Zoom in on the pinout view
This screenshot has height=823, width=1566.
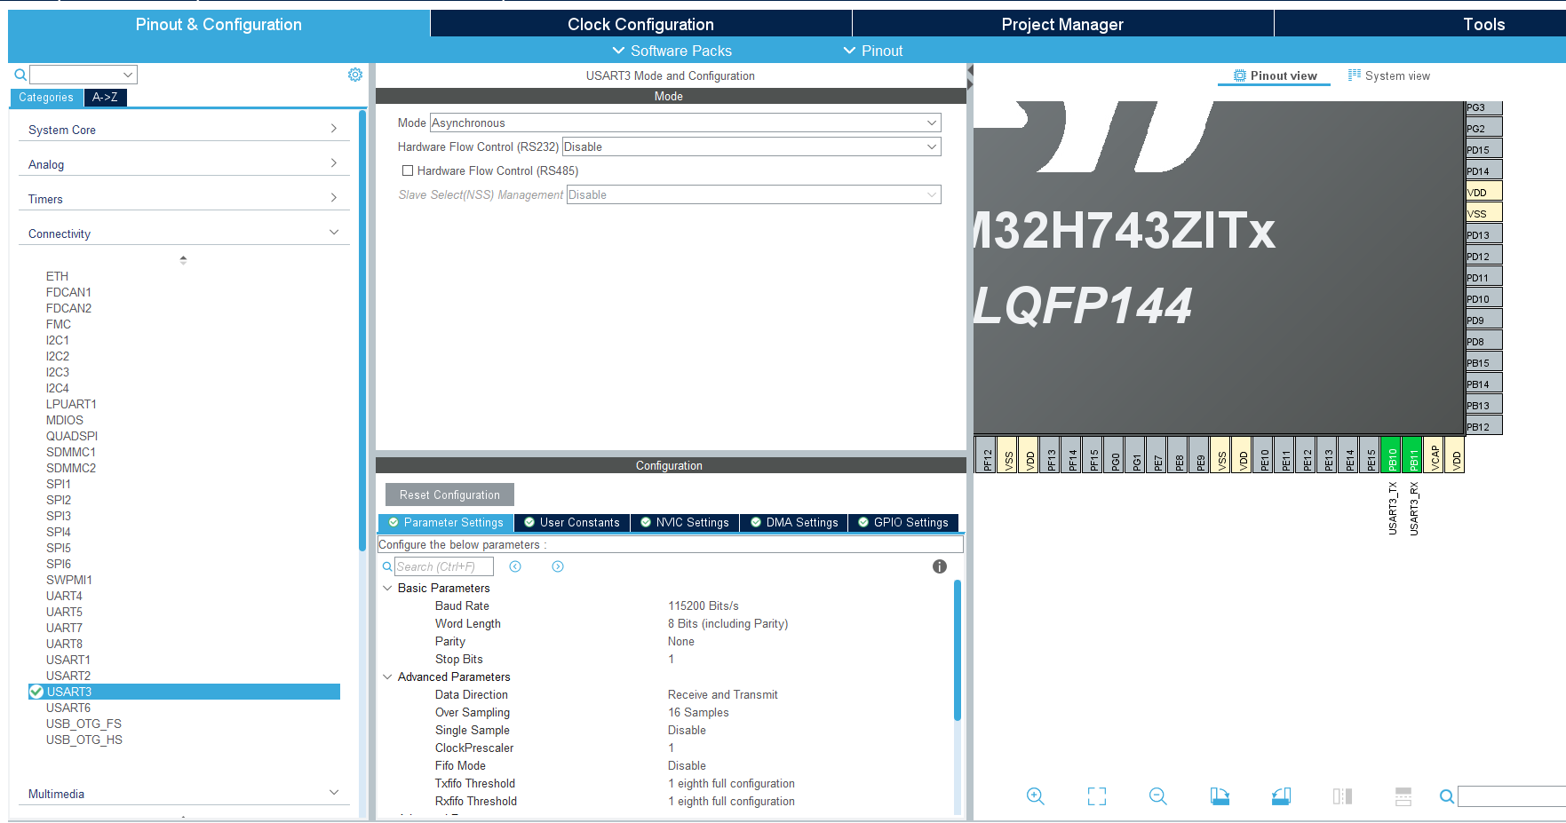coord(1036,796)
